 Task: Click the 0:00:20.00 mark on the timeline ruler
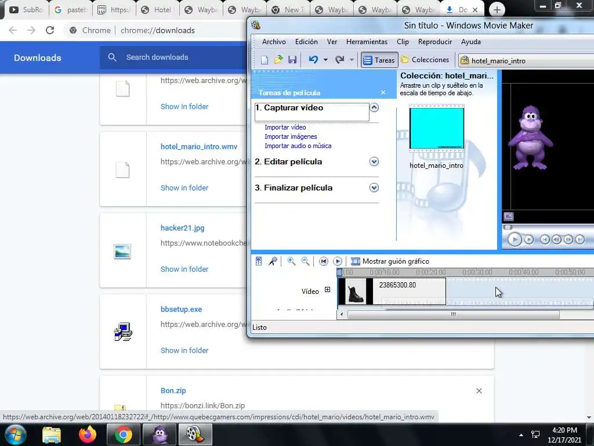431,272
